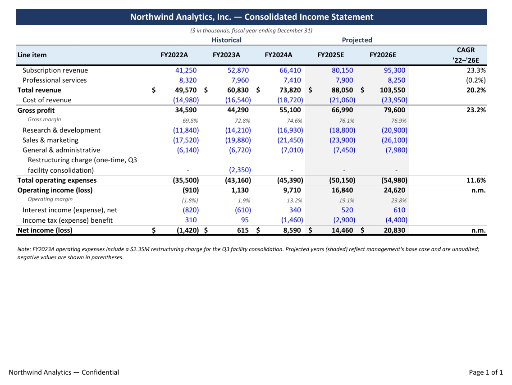Click the Cost of revenue row label

coord(47,100)
